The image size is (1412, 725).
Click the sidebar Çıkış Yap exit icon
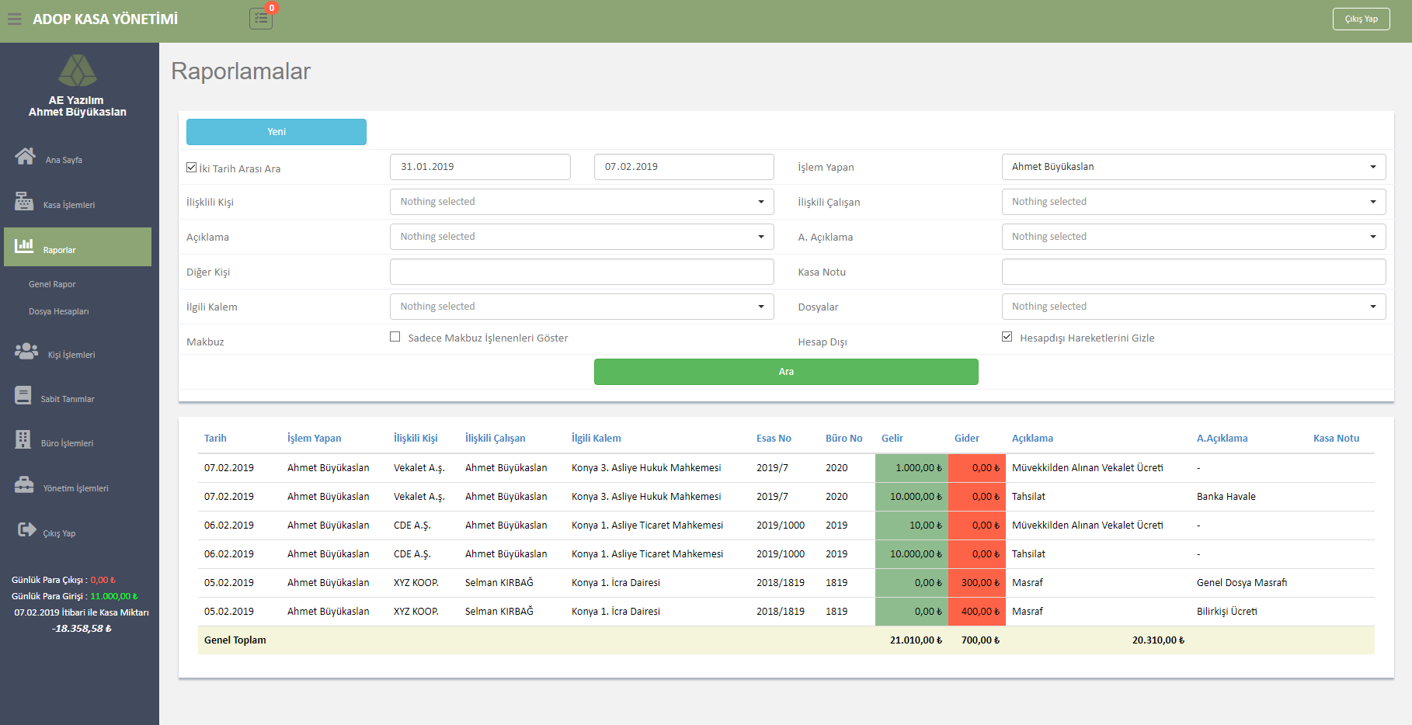pyautogui.click(x=27, y=529)
